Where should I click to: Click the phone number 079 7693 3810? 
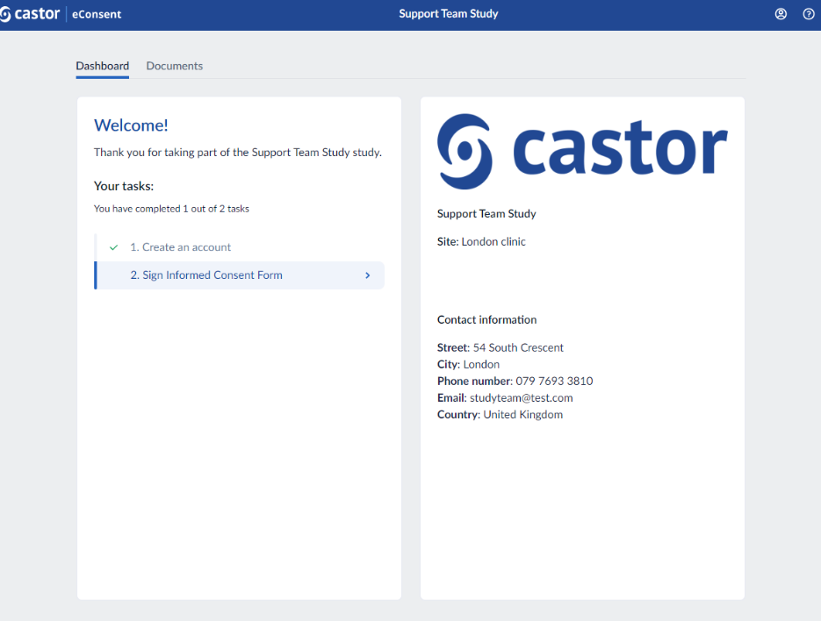pos(554,381)
